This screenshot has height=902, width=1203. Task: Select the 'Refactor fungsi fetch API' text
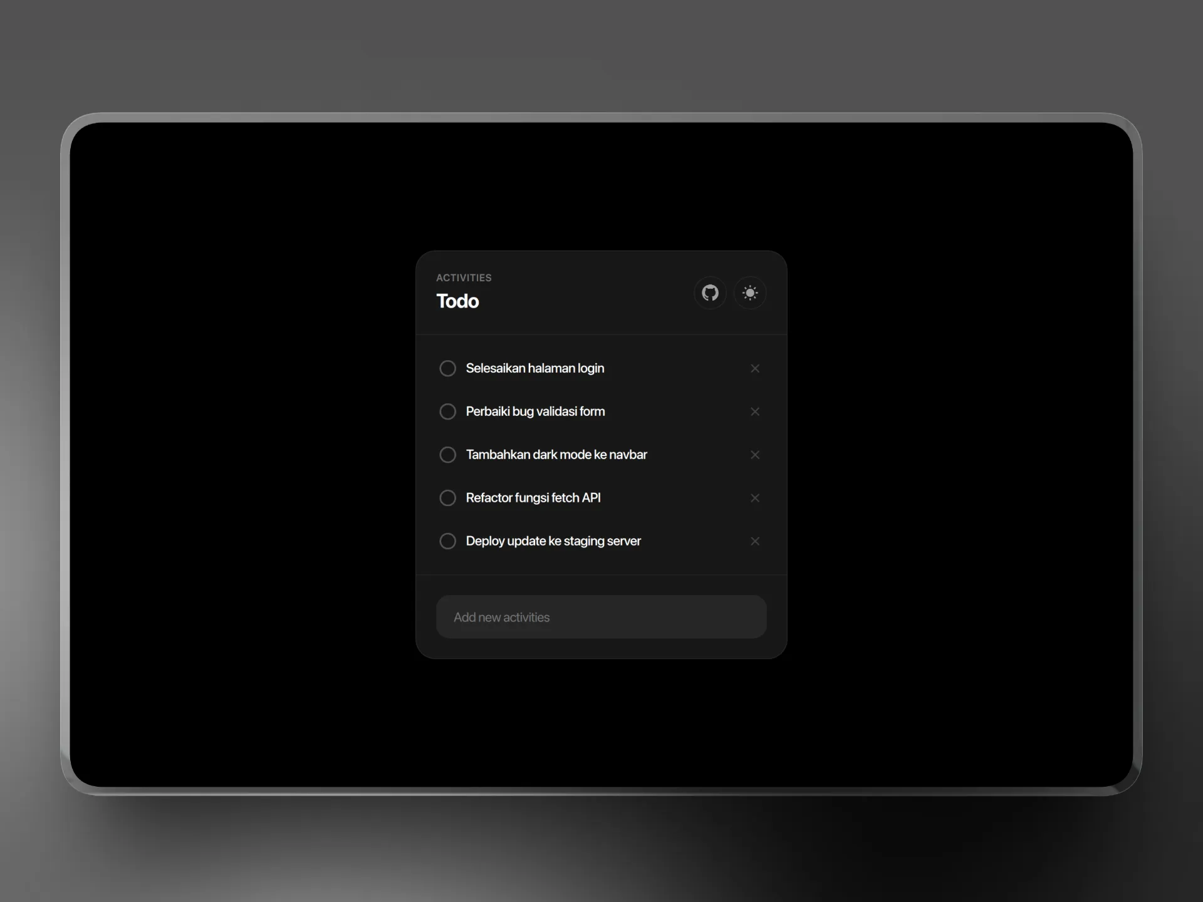tap(533, 498)
